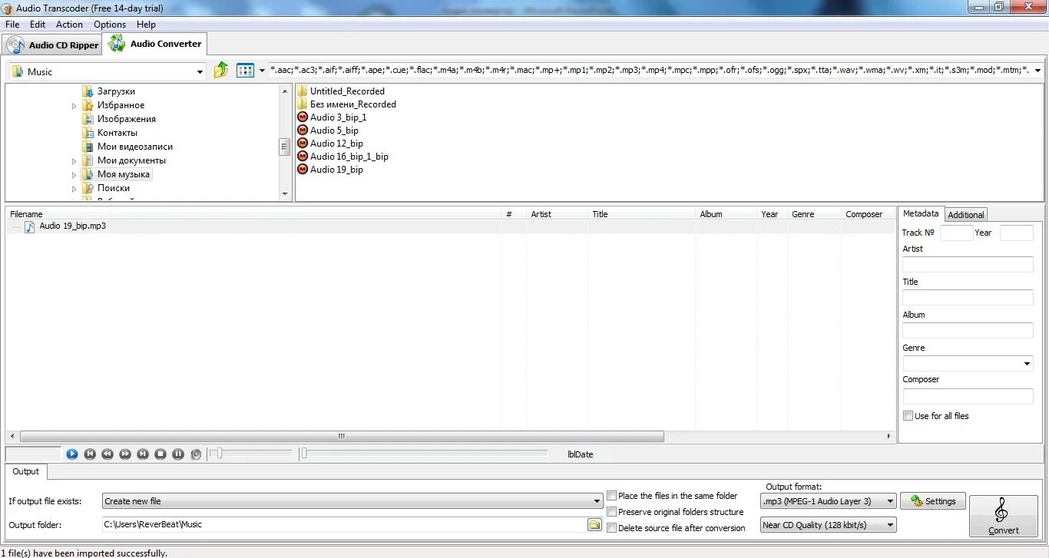1049x558 pixels.
Task: Expand the Мои документы tree node
Action: click(74, 161)
